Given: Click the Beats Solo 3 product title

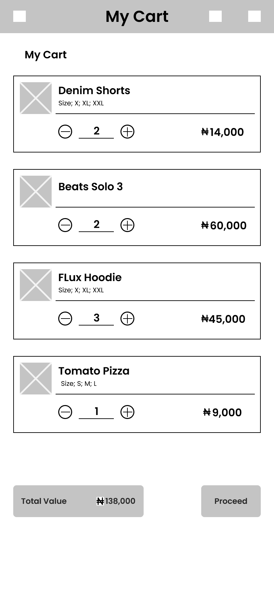Looking at the screenshot, I should [91, 187].
